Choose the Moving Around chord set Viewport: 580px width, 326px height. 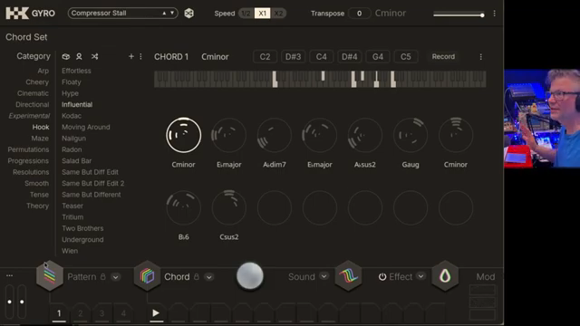[86, 127]
